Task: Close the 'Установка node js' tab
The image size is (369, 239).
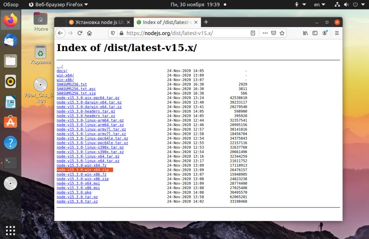Action: click(128, 22)
